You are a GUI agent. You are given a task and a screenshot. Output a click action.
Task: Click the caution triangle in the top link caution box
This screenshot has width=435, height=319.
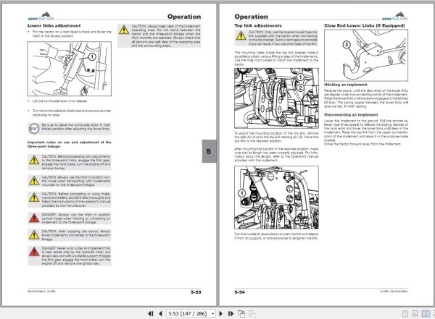(x=241, y=35)
